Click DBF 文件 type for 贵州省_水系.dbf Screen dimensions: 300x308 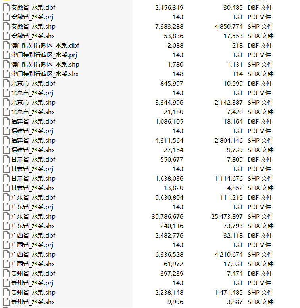pyautogui.click(x=260, y=273)
